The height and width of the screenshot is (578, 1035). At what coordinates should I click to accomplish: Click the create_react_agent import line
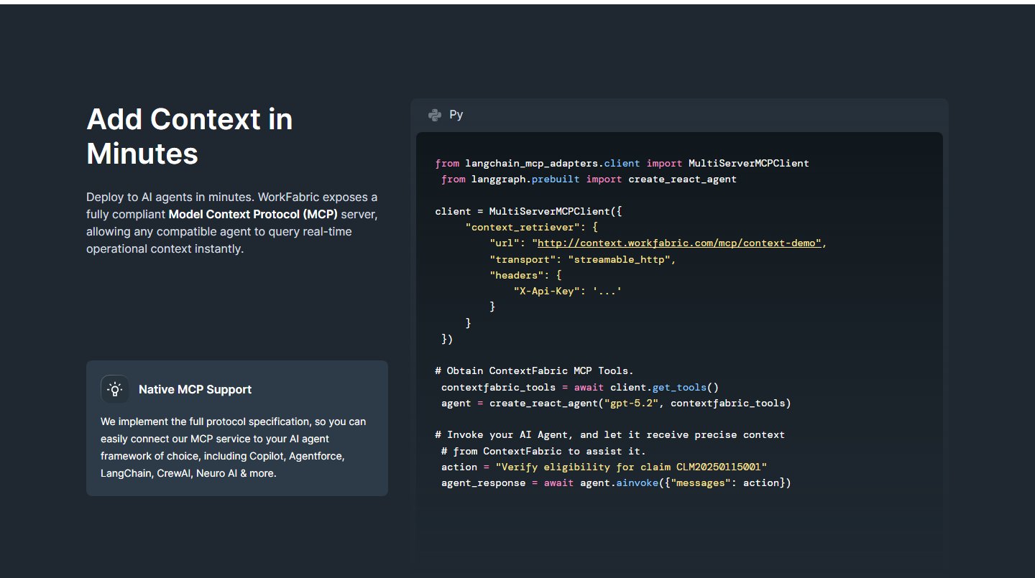[x=589, y=179]
